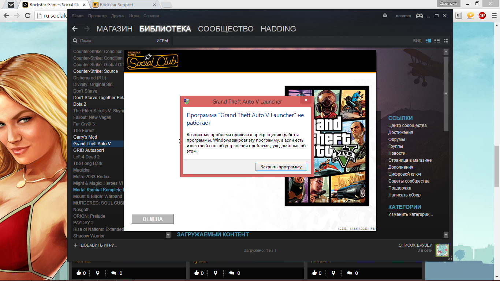Open the Steam menu
The height and width of the screenshot is (281, 500).
click(78, 16)
